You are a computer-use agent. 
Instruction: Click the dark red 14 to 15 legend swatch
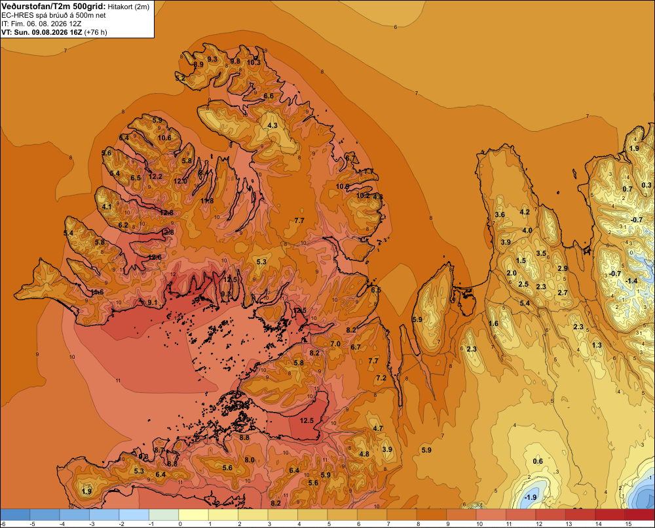tap(610, 515)
